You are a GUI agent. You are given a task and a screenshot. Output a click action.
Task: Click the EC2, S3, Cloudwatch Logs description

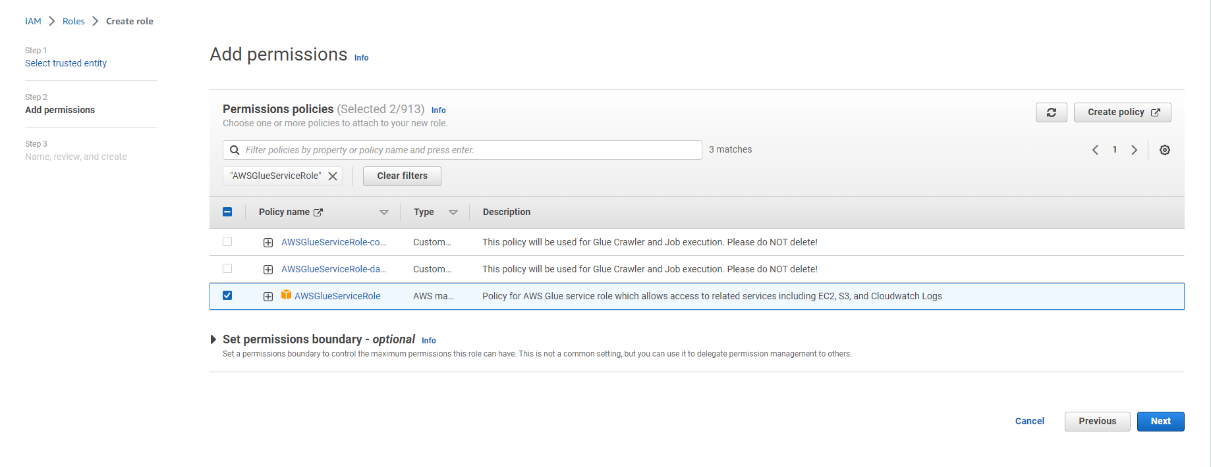click(712, 296)
